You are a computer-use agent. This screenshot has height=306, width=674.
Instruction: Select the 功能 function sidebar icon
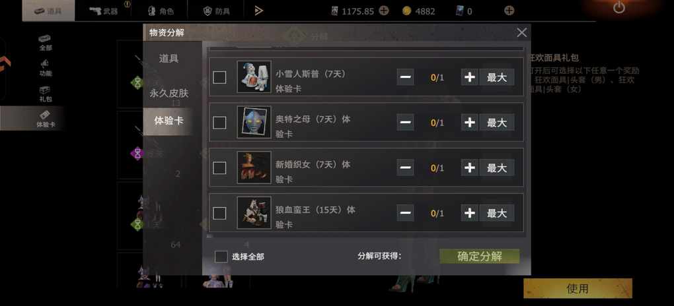point(45,68)
